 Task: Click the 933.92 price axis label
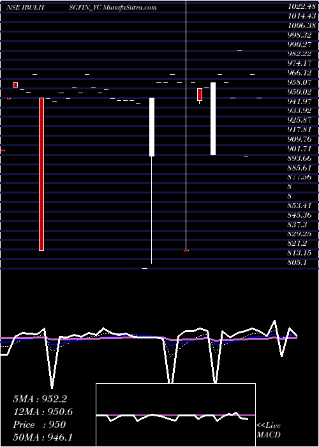[x=299, y=110]
